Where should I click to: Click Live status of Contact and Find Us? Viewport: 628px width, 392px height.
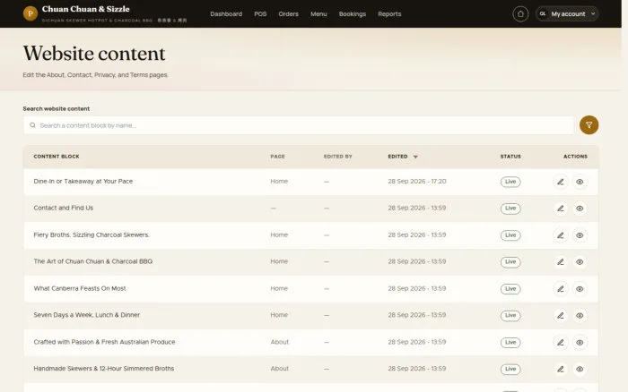pos(510,209)
